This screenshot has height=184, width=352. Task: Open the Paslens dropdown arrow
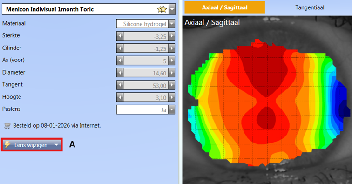pos(172,109)
